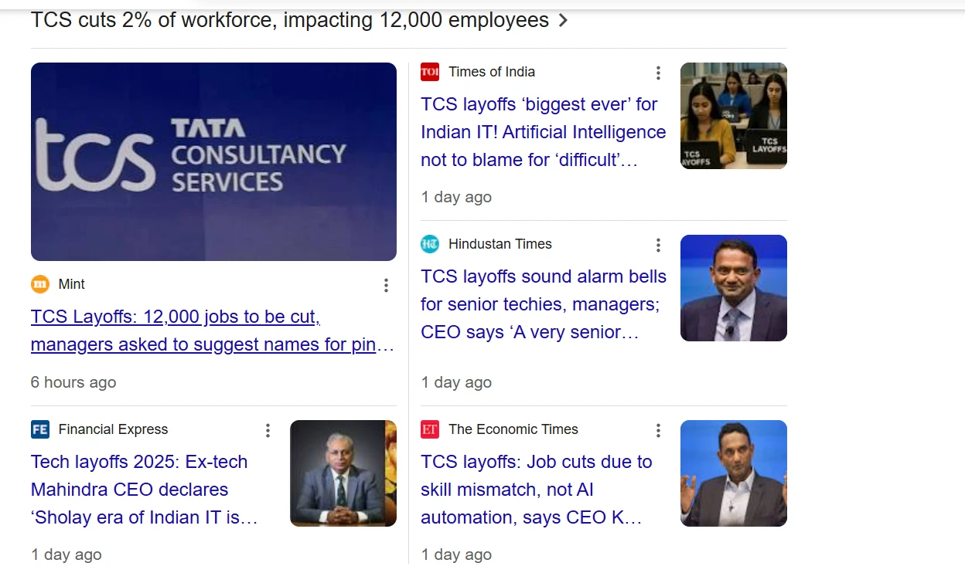Click the '1 day ago' timestamp under Financial Express
Screen dimensions: 965x573
pyautogui.click(x=66, y=554)
